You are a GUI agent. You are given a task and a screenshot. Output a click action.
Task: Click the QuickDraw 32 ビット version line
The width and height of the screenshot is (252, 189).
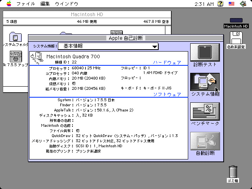[x=127, y=136]
